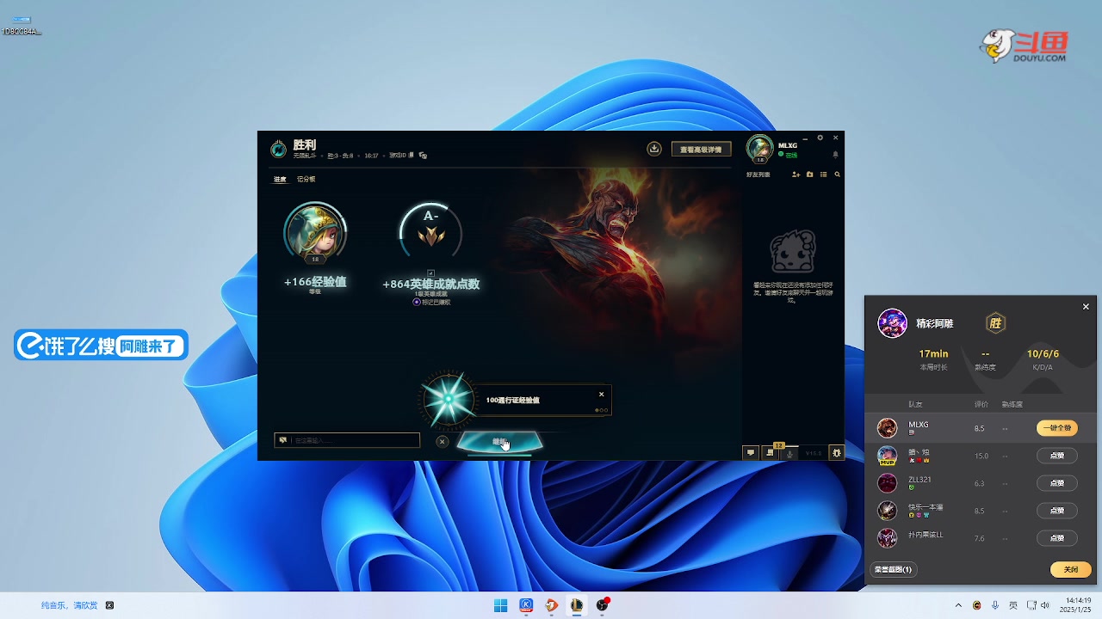The image size is (1102, 619).
Task: Click 点赞 for teammate ZLL321
Action: [x=1056, y=483]
